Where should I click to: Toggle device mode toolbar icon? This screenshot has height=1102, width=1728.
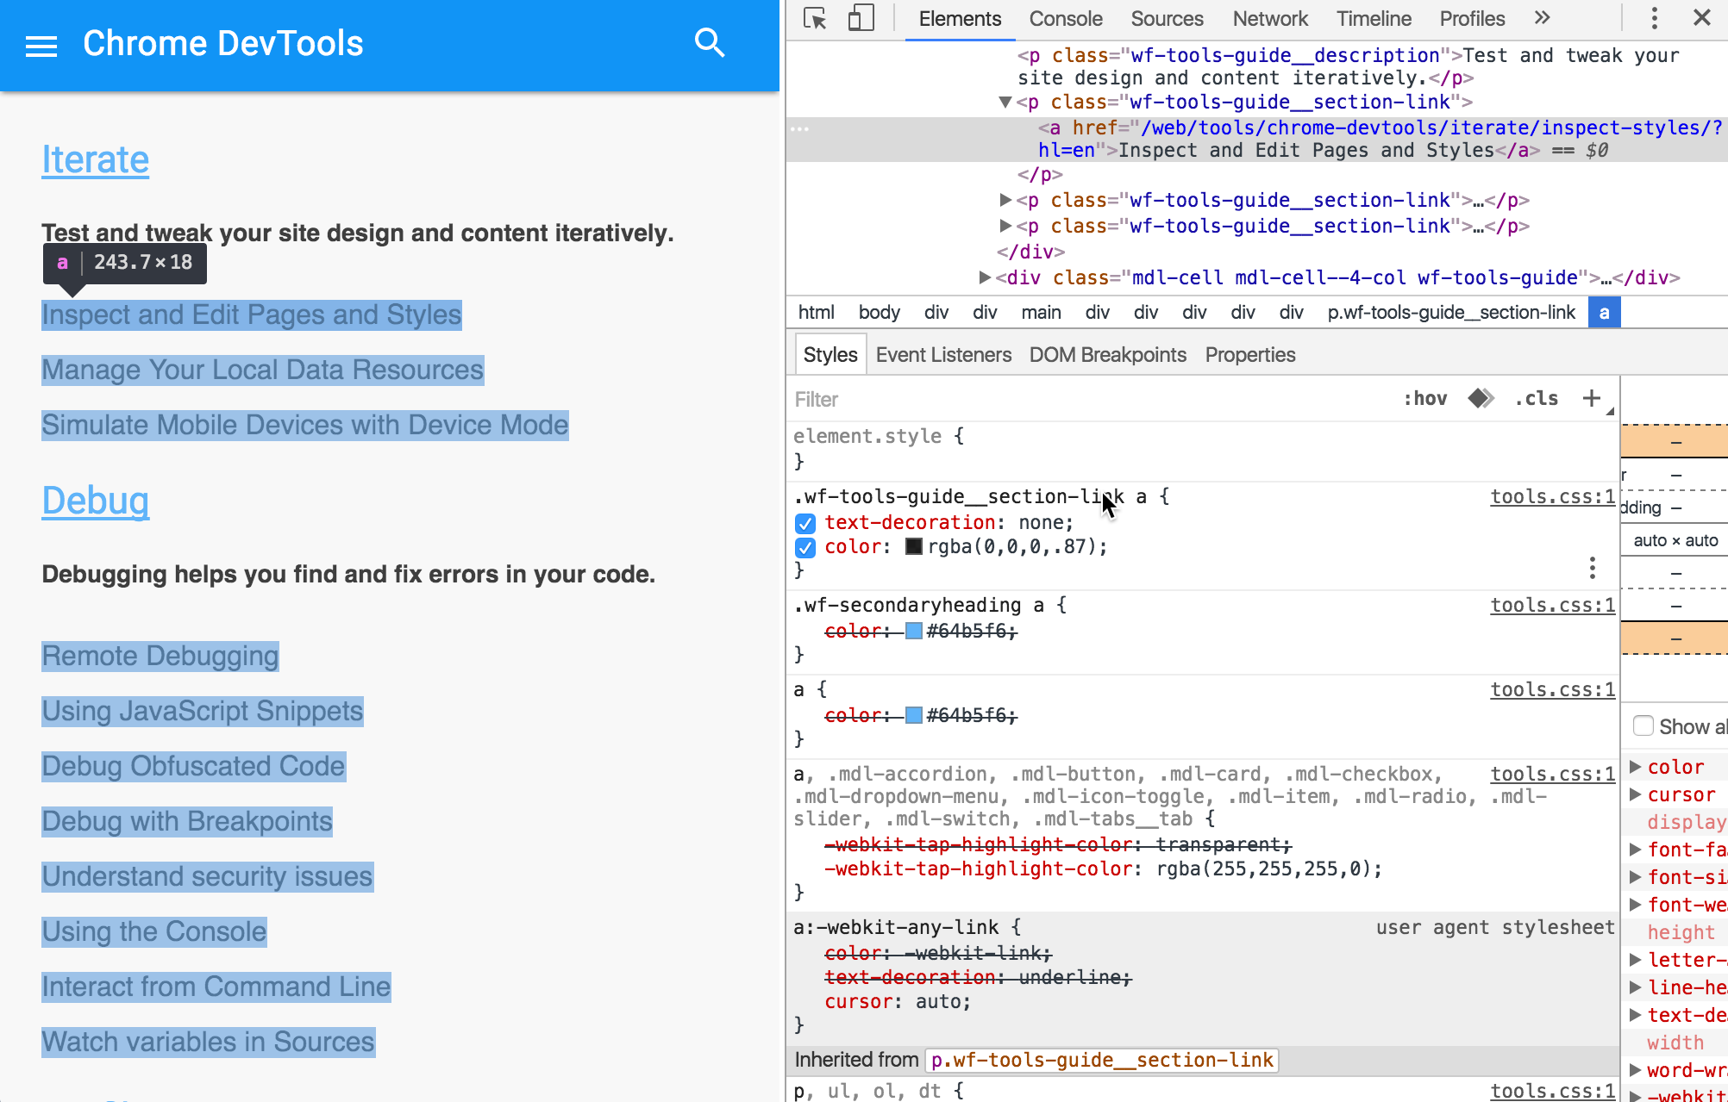click(x=860, y=18)
